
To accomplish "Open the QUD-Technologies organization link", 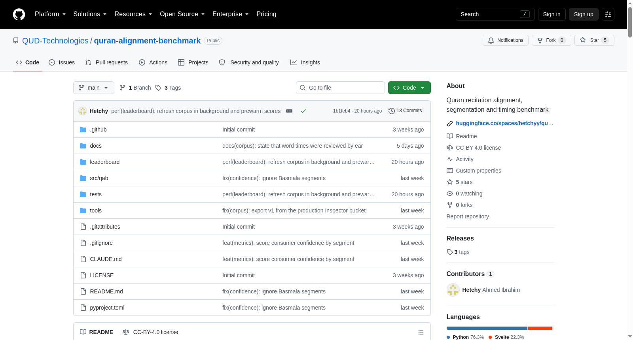I will click(55, 41).
